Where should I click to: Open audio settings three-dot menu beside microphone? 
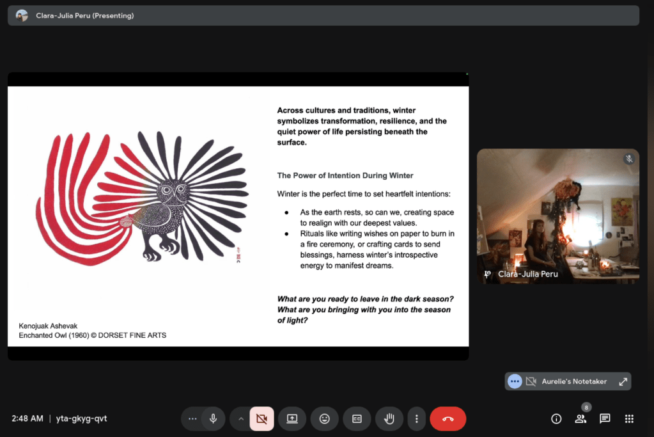pyautogui.click(x=192, y=418)
